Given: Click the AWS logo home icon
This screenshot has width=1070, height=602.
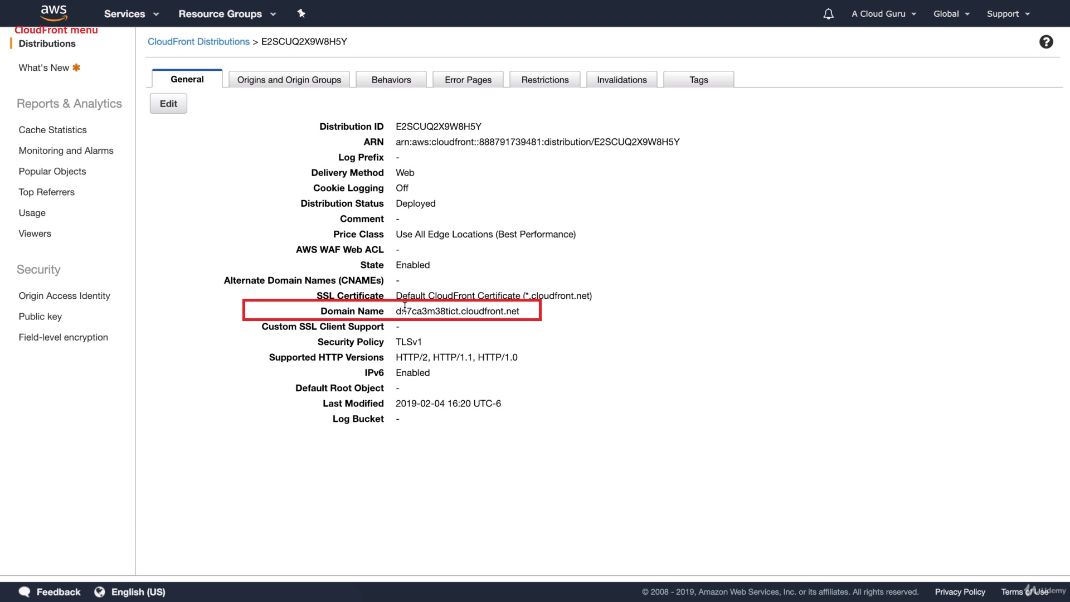Looking at the screenshot, I should coord(54,12).
